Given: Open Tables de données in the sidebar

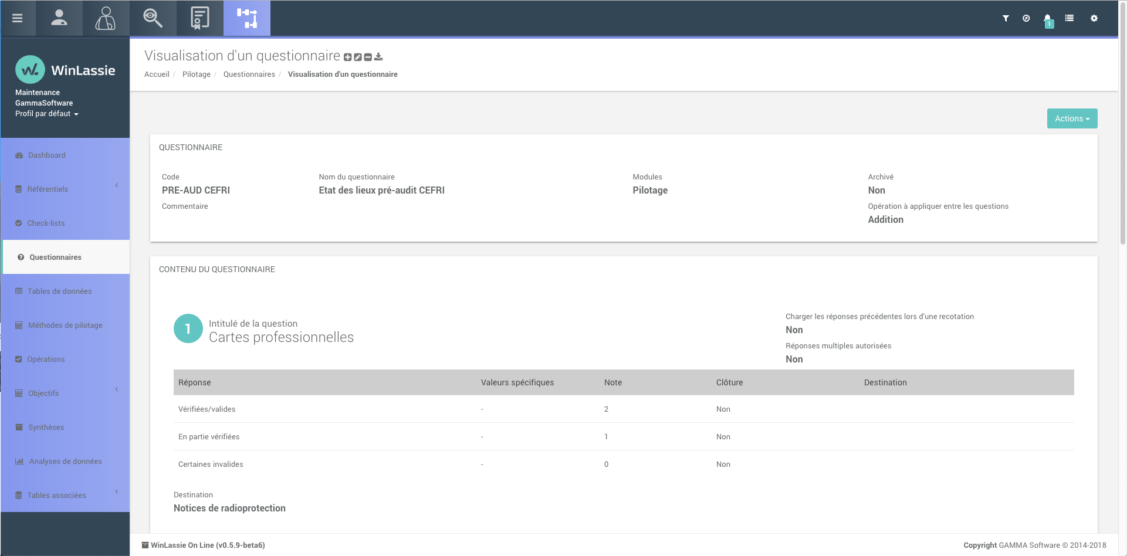Looking at the screenshot, I should 65,291.
